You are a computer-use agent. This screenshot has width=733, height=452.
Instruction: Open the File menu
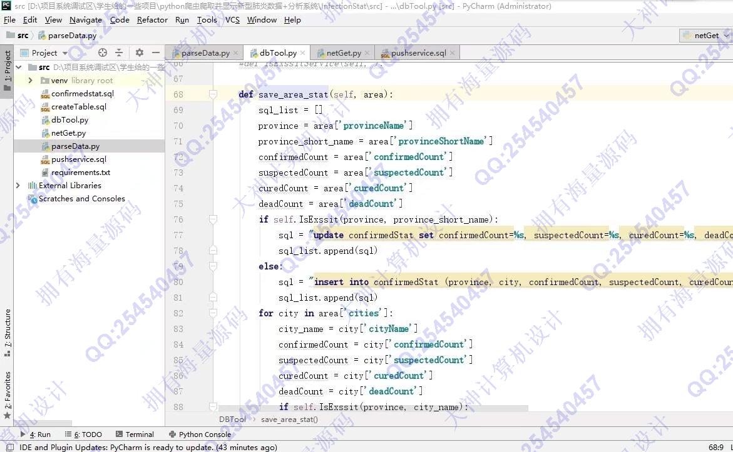pos(9,19)
